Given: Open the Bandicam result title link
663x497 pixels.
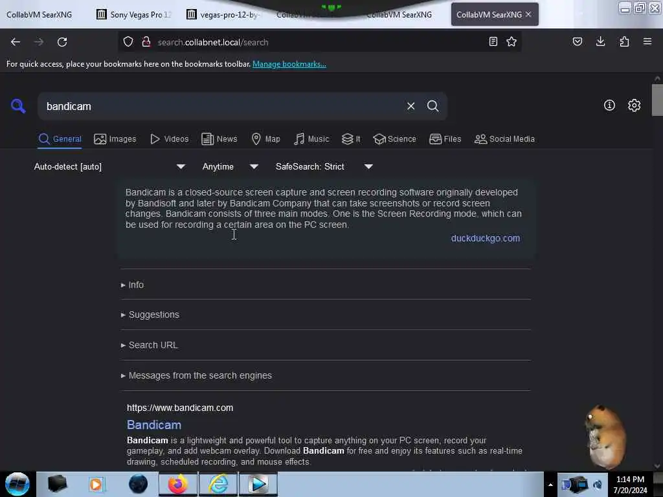Looking at the screenshot, I should (x=154, y=425).
